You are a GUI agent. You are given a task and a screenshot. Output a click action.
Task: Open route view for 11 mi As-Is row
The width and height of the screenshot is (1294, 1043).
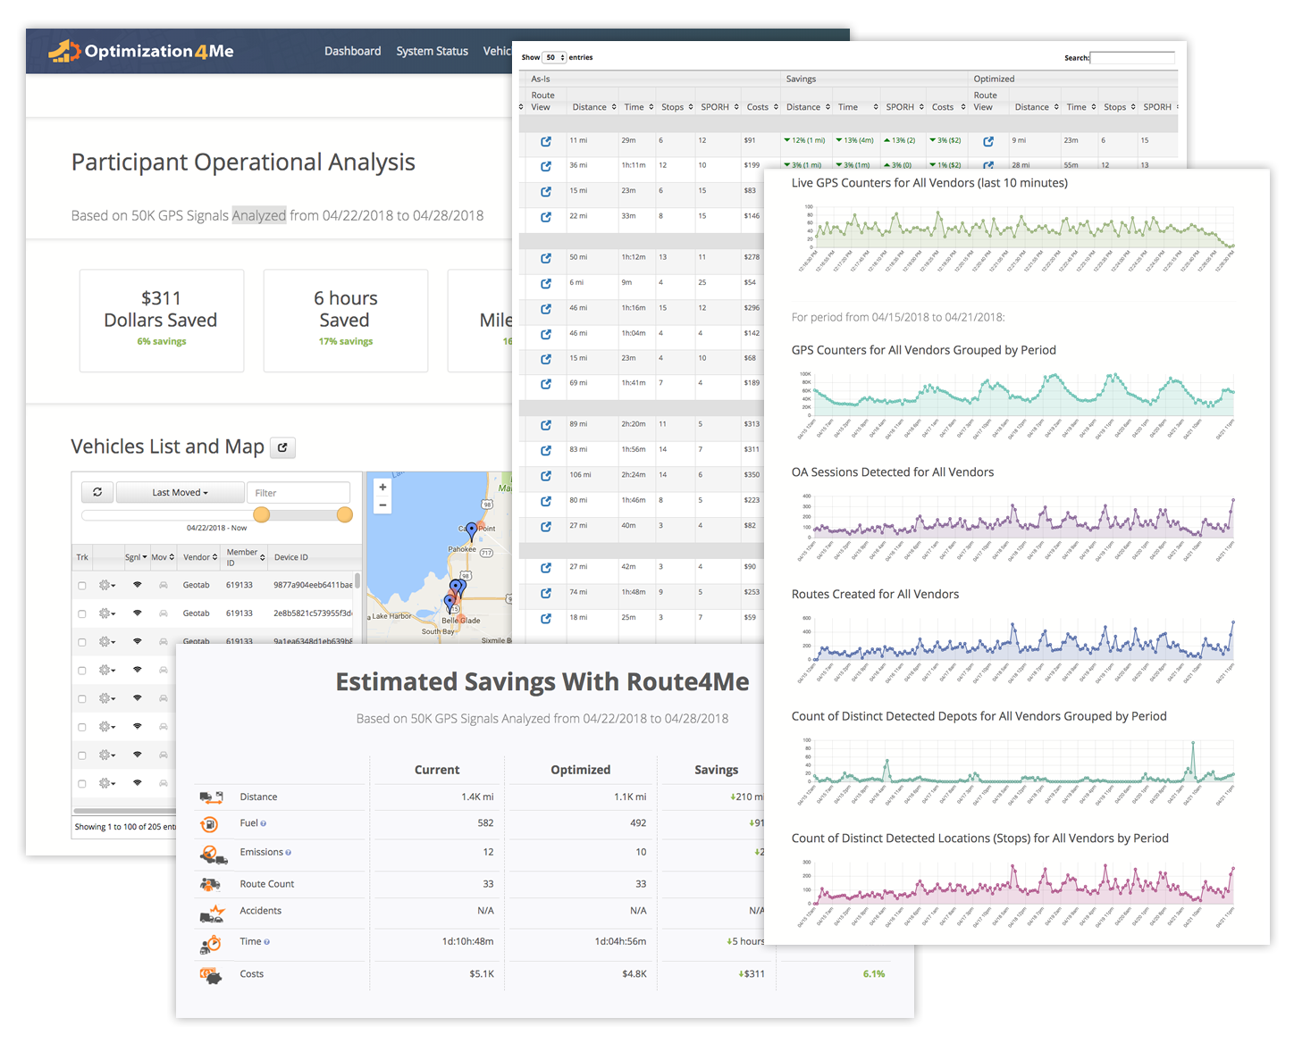pos(545,141)
